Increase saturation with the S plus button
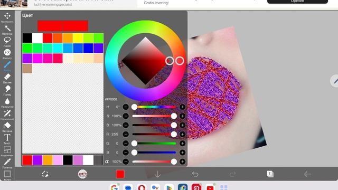Image resolution: width=338 pixels, height=190 pixels. pos(182,116)
